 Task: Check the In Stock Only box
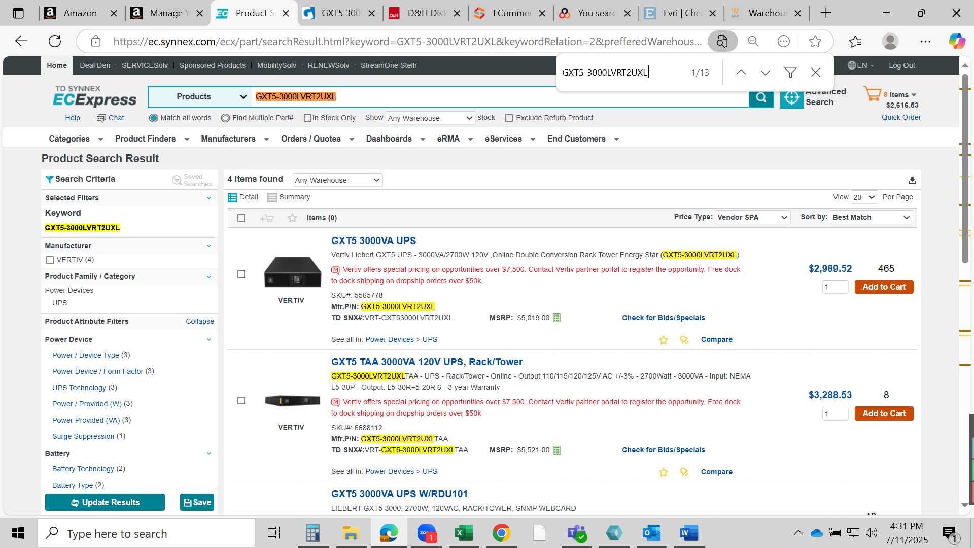[307, 118]
